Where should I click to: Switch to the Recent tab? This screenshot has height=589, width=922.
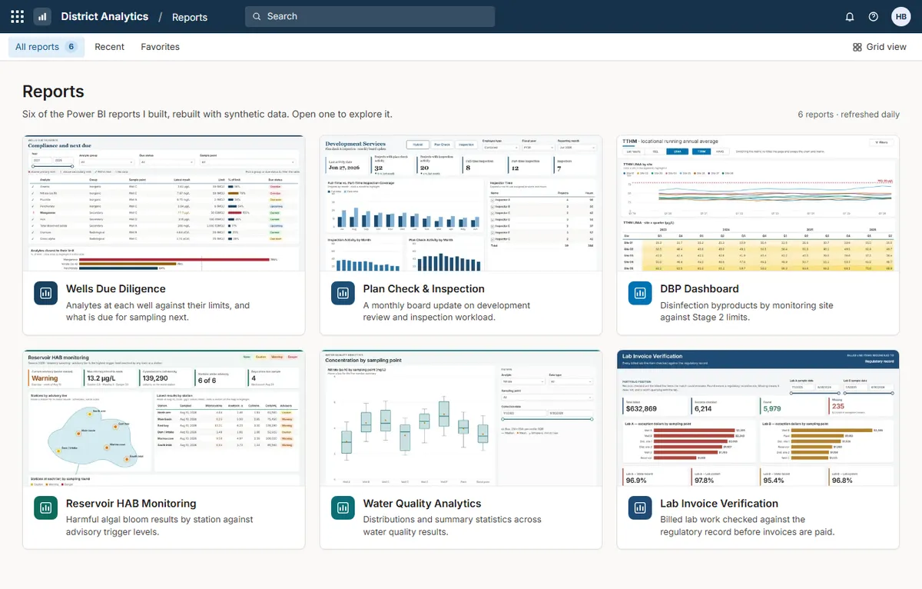(x=109, y=47)
